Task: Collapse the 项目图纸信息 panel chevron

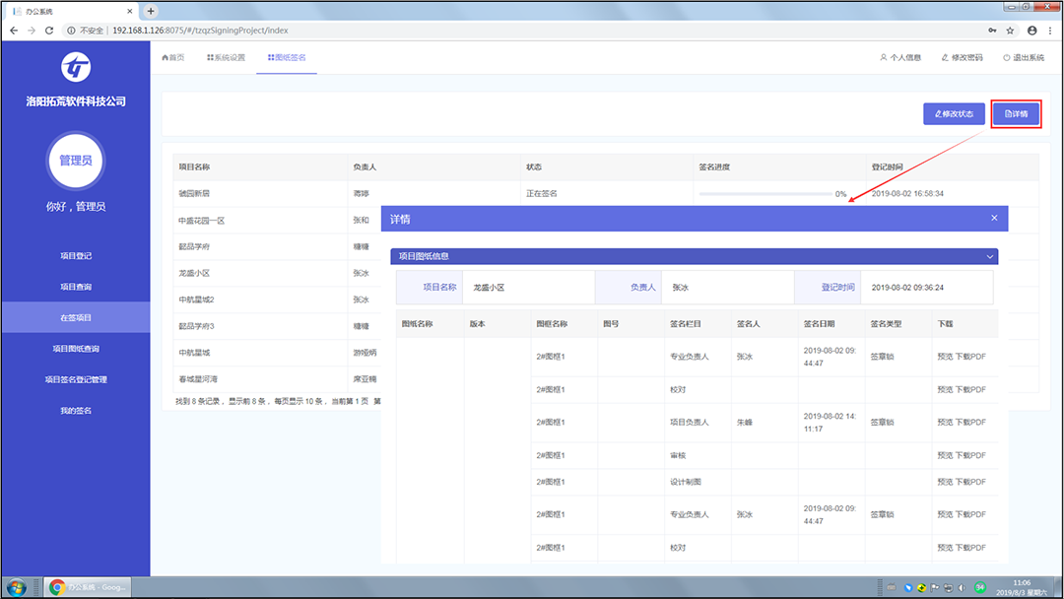Action: coord(989,256)
